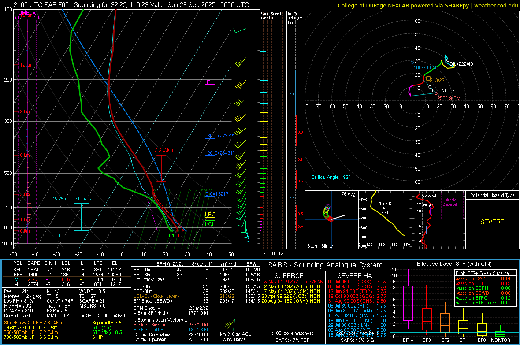Click the SigSvr = 38608 m3/s3 value
This screenshot has width=520, height=345.
click(102, 315)
